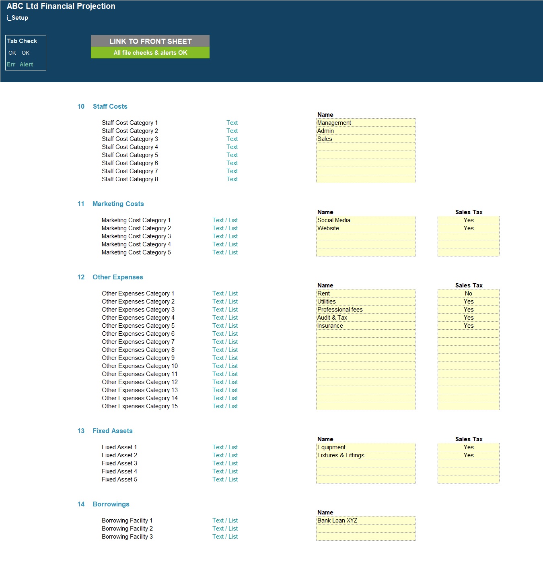Click the Sales Tax header in Marketing Costs
Image resolution: width=543 pixels, height=566 pixels.
coord(469,212)
